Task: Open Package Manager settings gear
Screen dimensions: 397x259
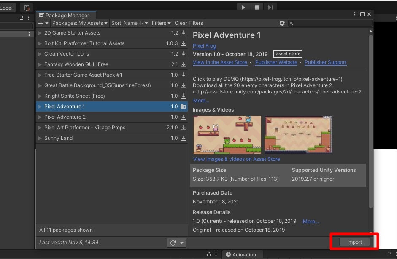Action: [x=282, y=23]
